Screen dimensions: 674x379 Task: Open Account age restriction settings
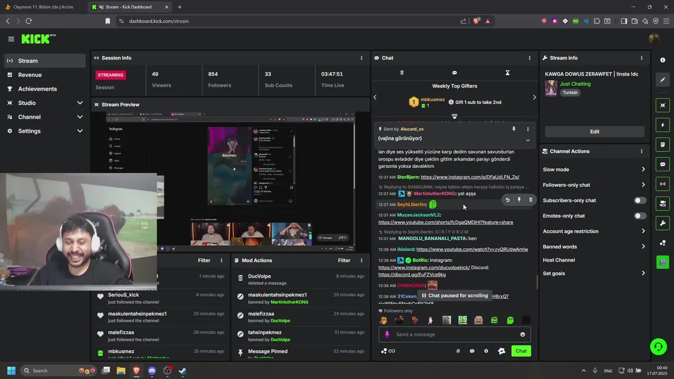594,231
